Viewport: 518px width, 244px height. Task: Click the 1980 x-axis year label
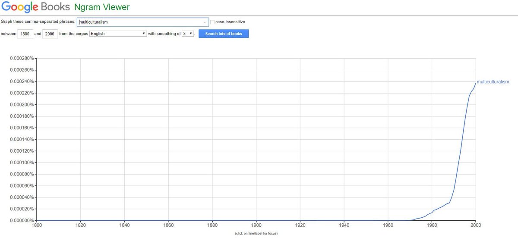pos(432,225)
